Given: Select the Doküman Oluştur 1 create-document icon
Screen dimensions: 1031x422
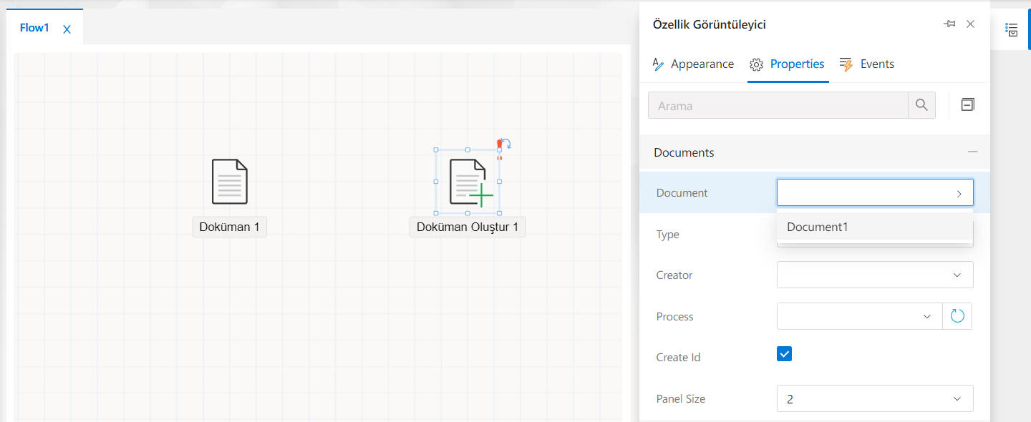Looking at the screenshot, I should coord(468,183).
